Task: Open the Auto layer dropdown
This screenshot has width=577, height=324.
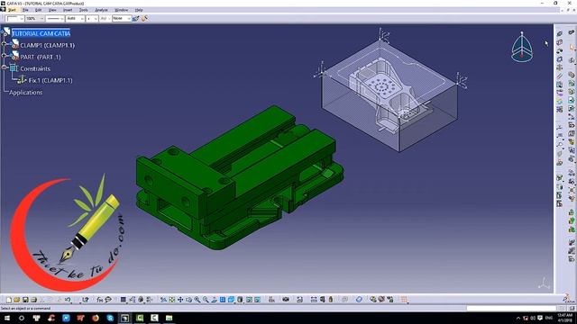Action: (x=75, y=18)
